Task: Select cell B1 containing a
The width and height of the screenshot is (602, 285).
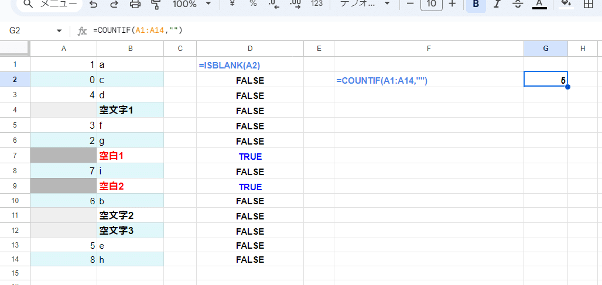Action: (x=131, y=64)
